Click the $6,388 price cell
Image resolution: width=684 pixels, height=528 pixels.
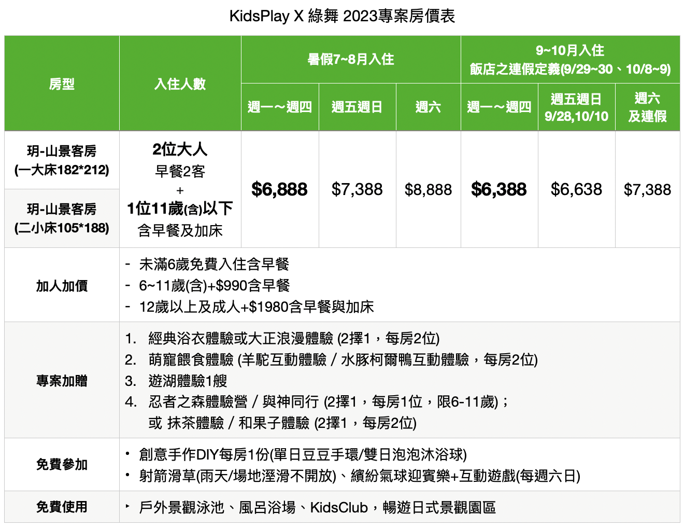pos(499,189)
